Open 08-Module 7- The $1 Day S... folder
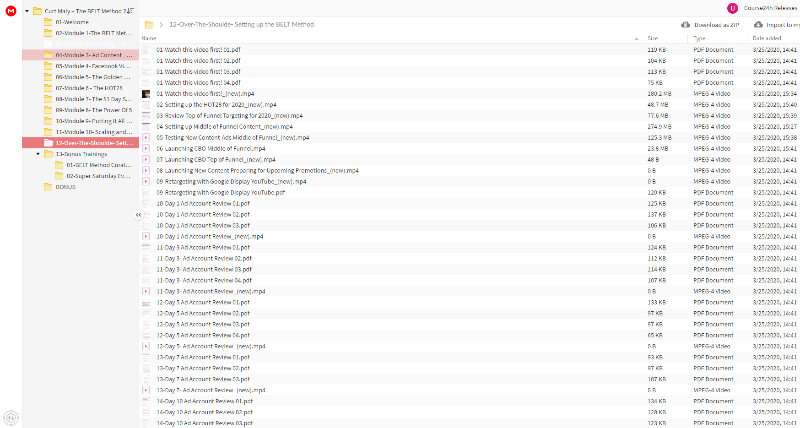Viewport: 800px width, 428px height. click(94, 99)
